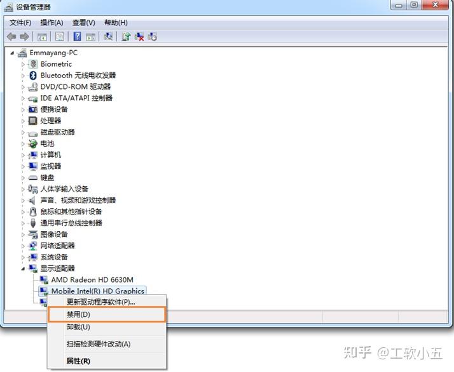Click the 处理器 processor chip icon

coord(33,121)
